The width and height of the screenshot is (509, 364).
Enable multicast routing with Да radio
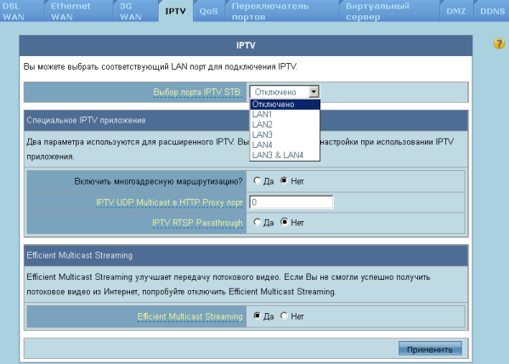click(257, 180)
